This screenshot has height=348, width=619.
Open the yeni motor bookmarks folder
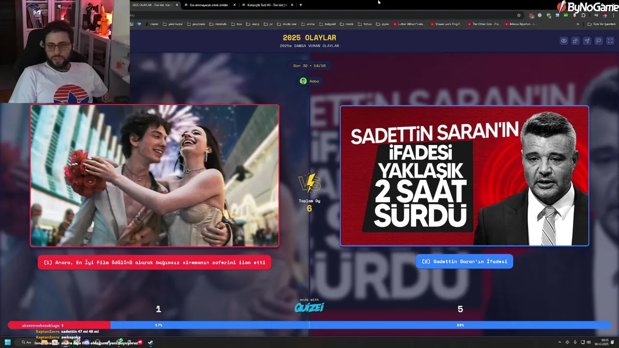pyautogui.click(x=173, y=24)
